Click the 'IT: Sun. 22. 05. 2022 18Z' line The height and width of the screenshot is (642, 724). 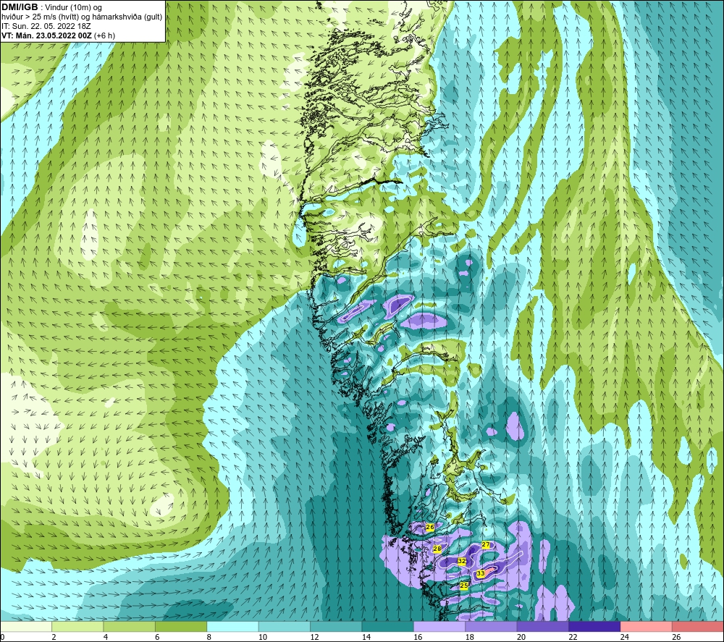point(45,26)
